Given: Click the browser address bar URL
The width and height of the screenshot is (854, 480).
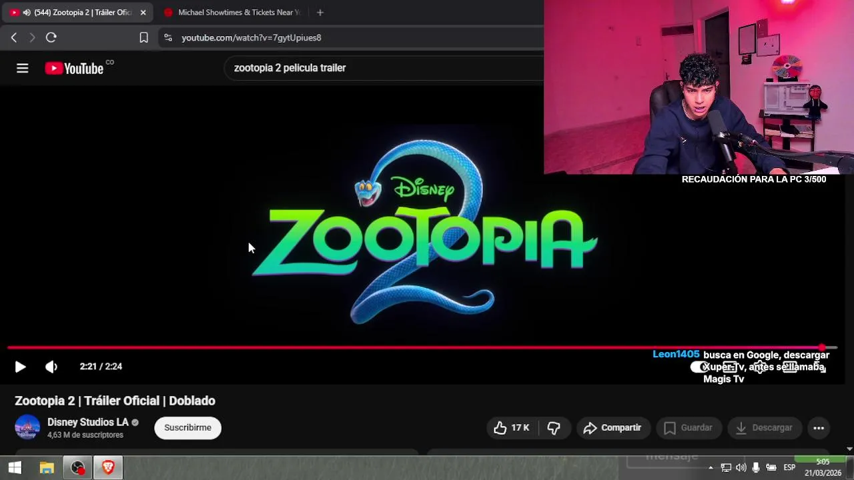Looking at the screenshot, I should tap(252, 37).
